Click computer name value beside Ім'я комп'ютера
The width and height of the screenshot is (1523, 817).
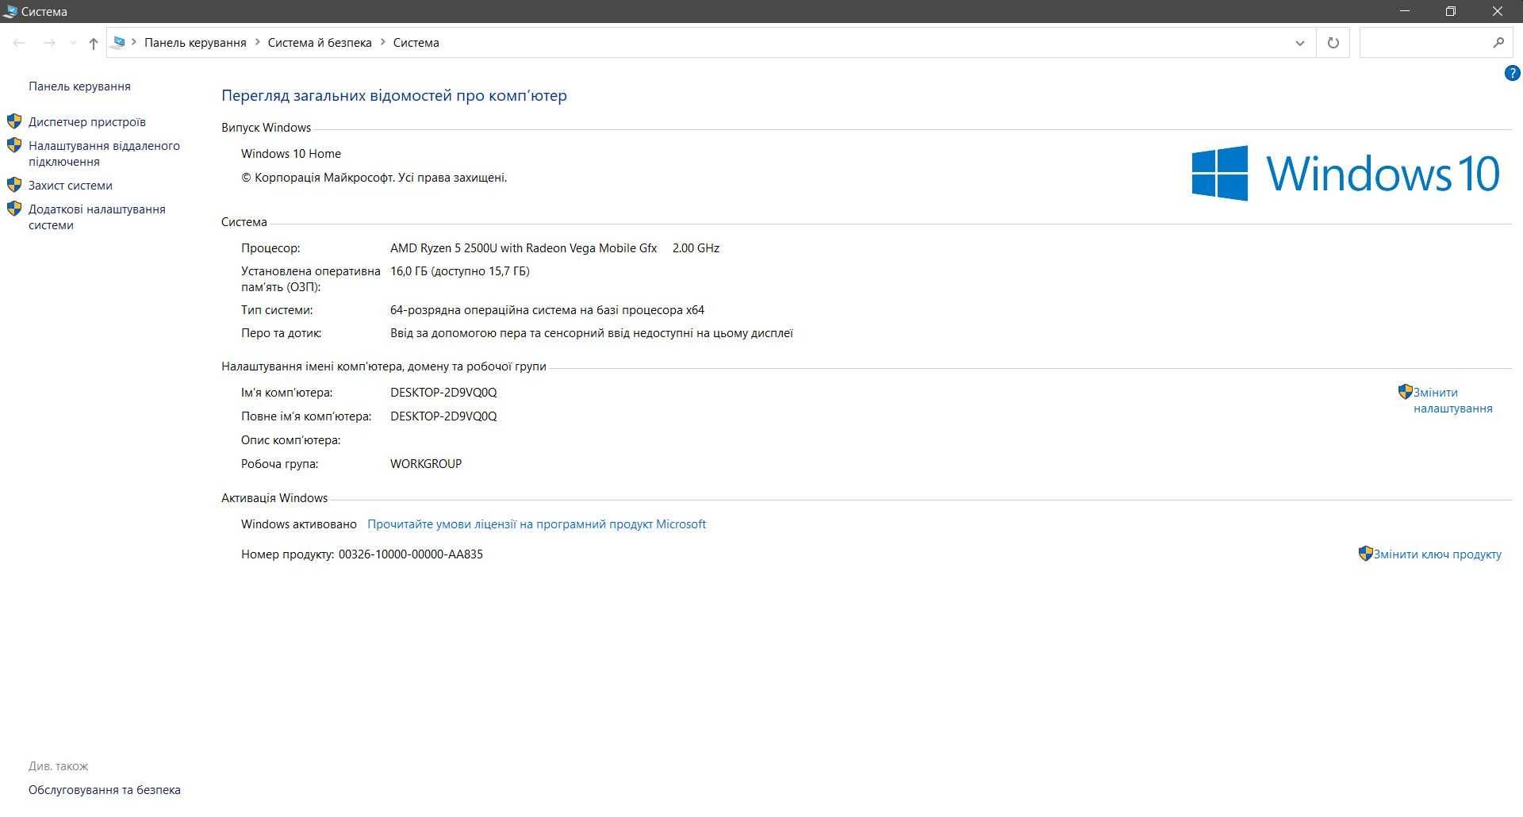click(443, 393)
